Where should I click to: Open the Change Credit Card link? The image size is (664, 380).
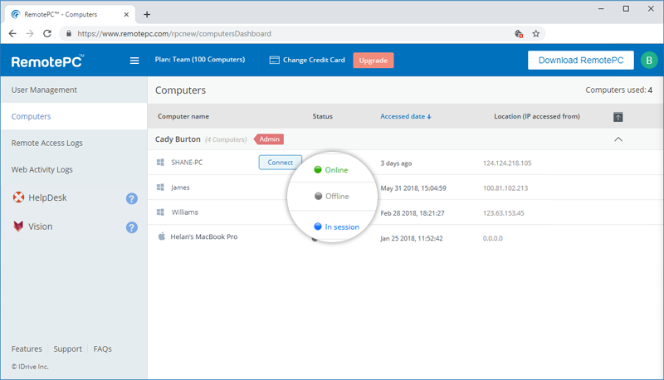(307, 60)
